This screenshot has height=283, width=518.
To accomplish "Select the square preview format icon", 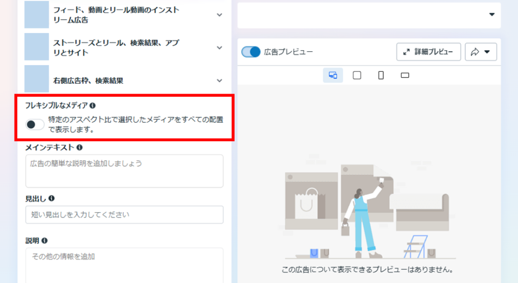I will point(357,75).
